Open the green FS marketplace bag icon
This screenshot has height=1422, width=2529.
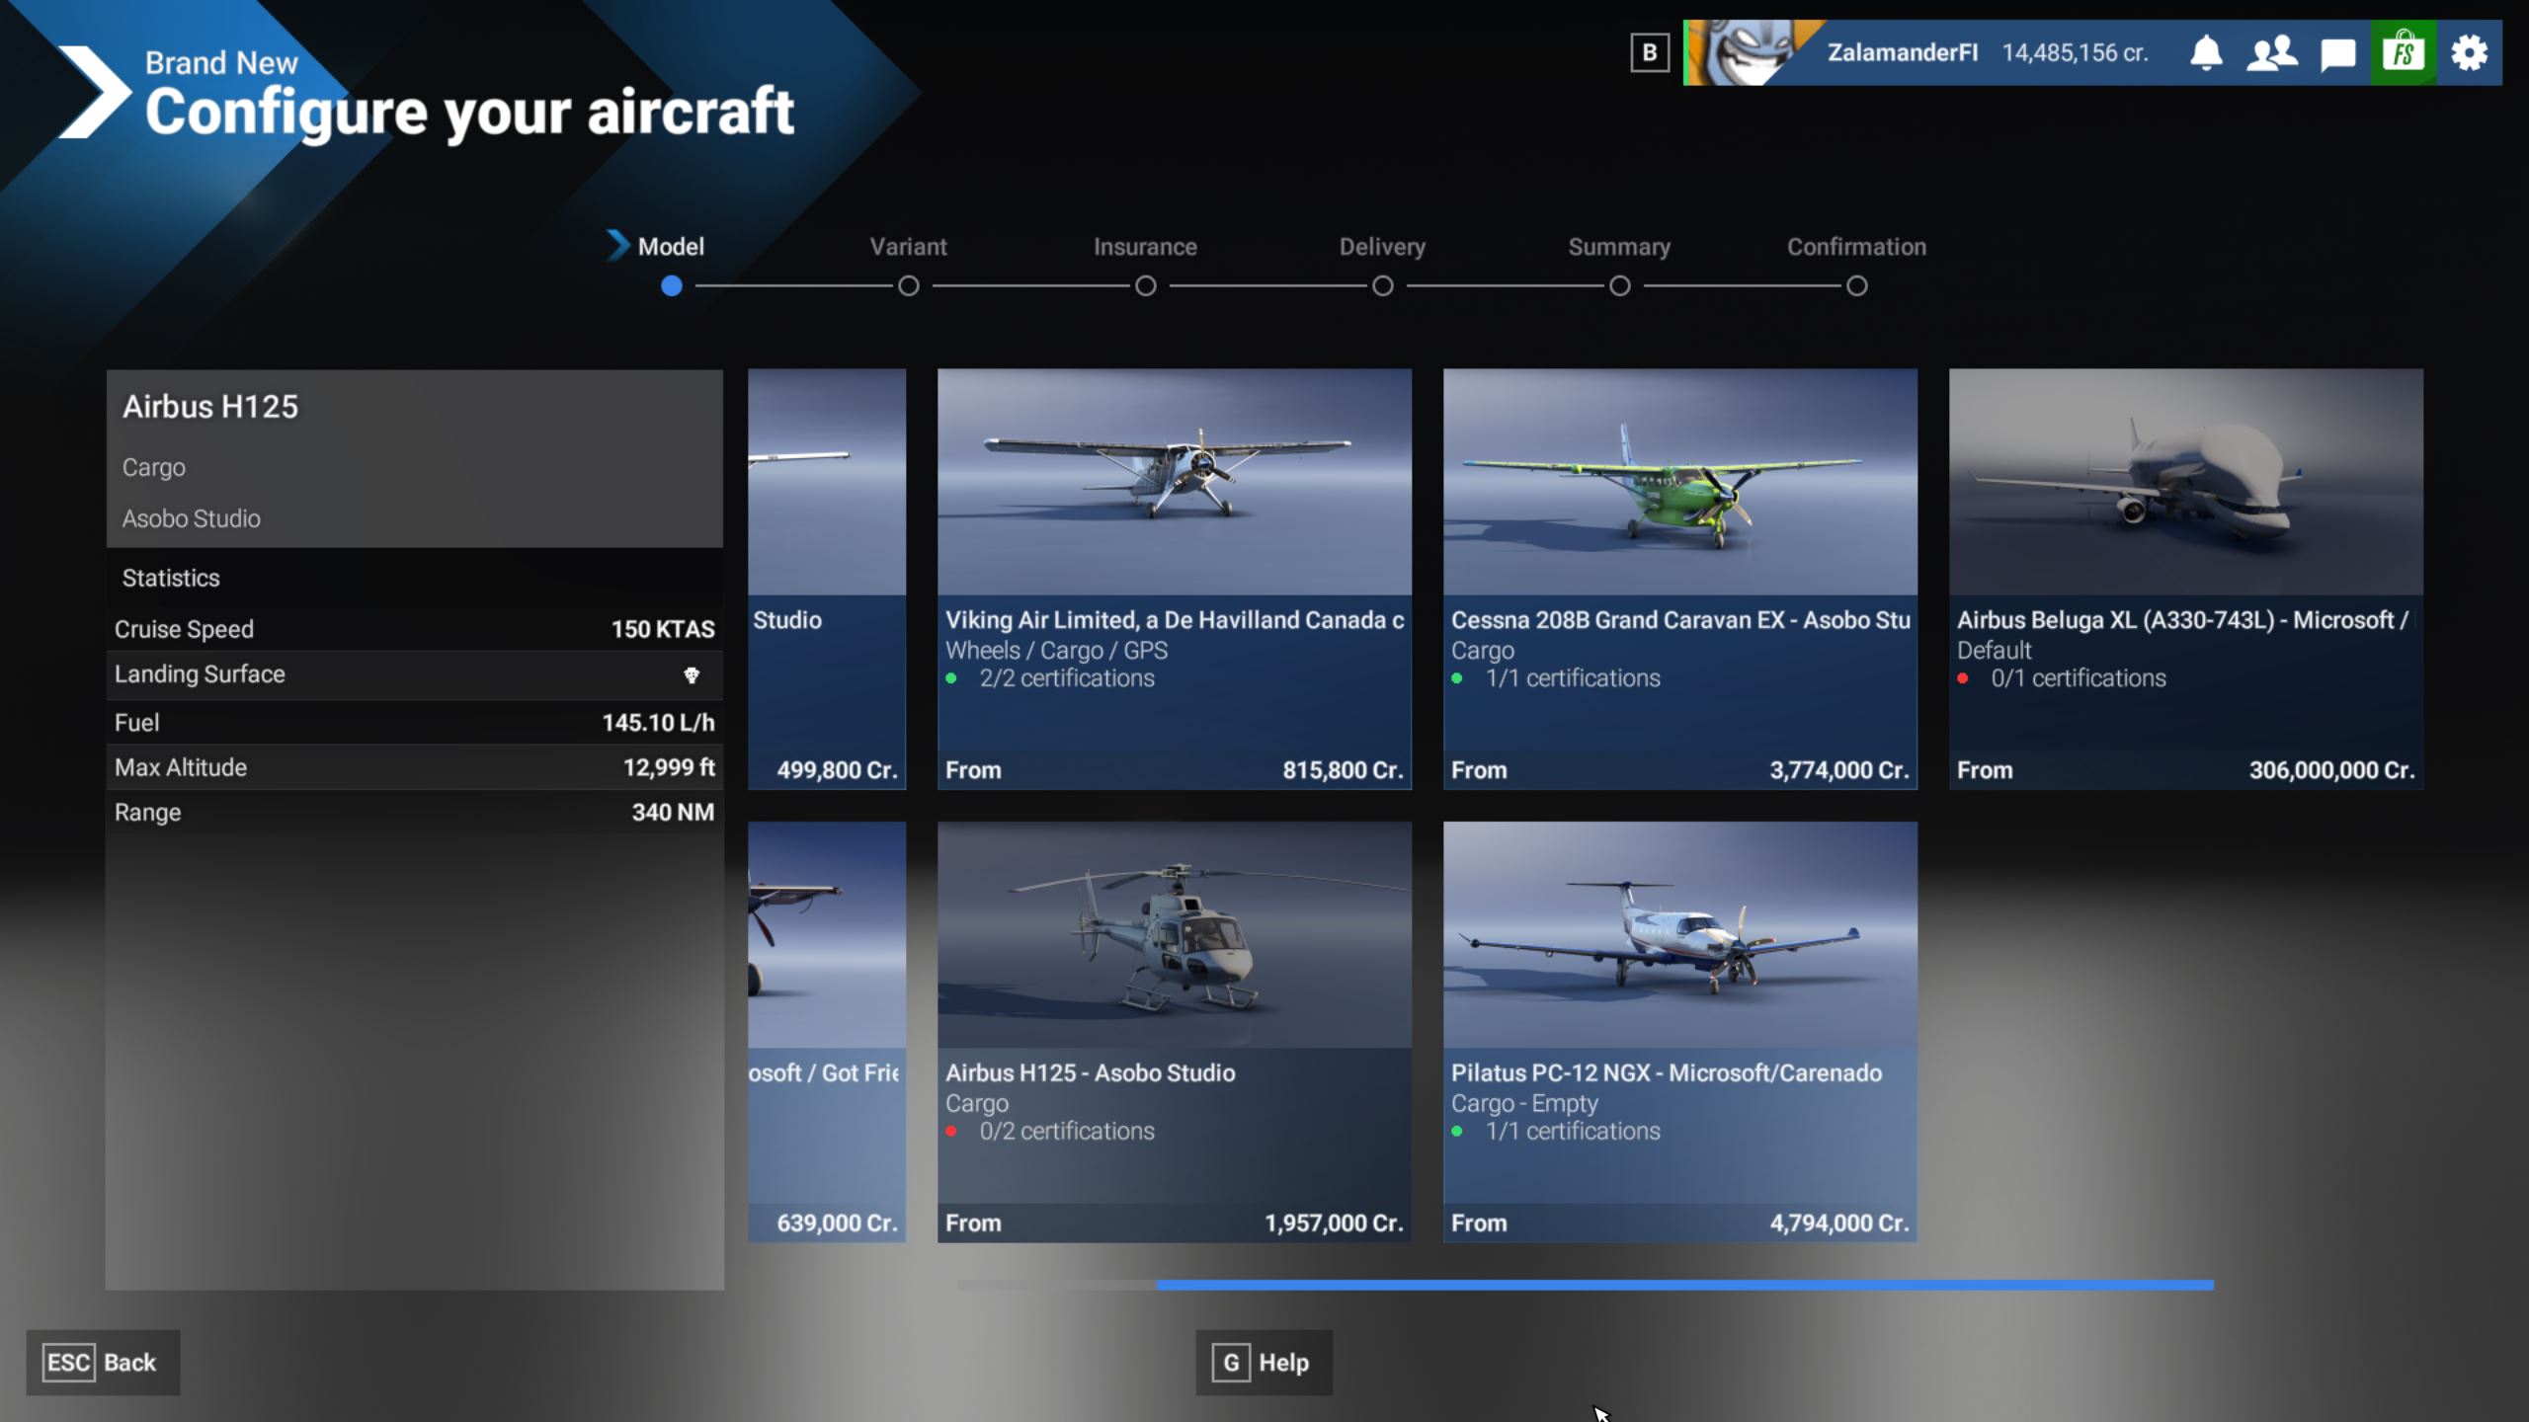pyautogui.click(x=2403, y=52)
